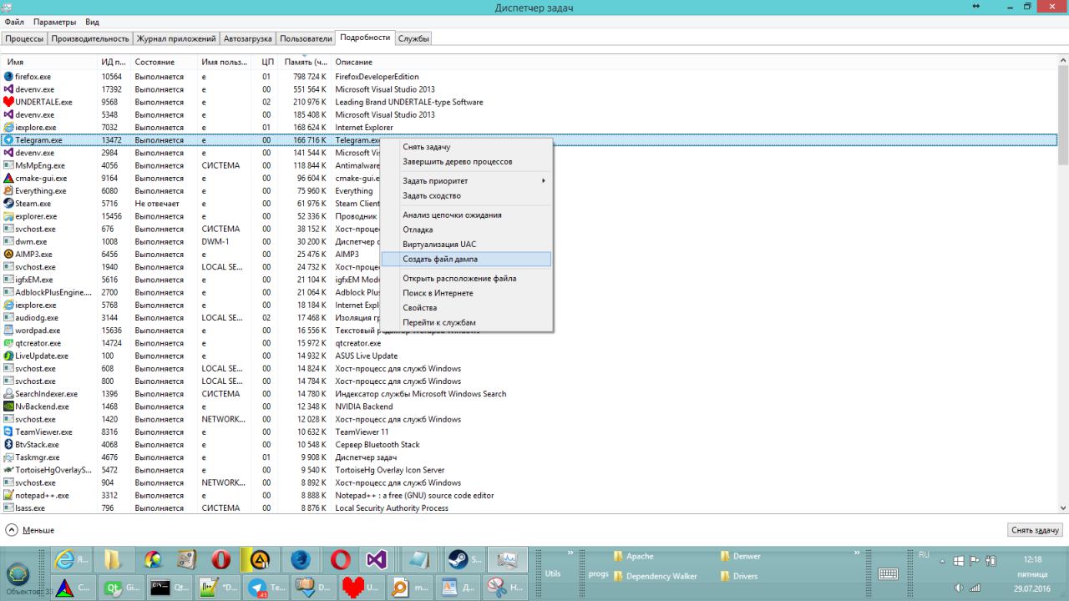This screenshot has width=1069, height=601.
Task: Collapse details with the Меньше chevron
Action: point(12,530)
